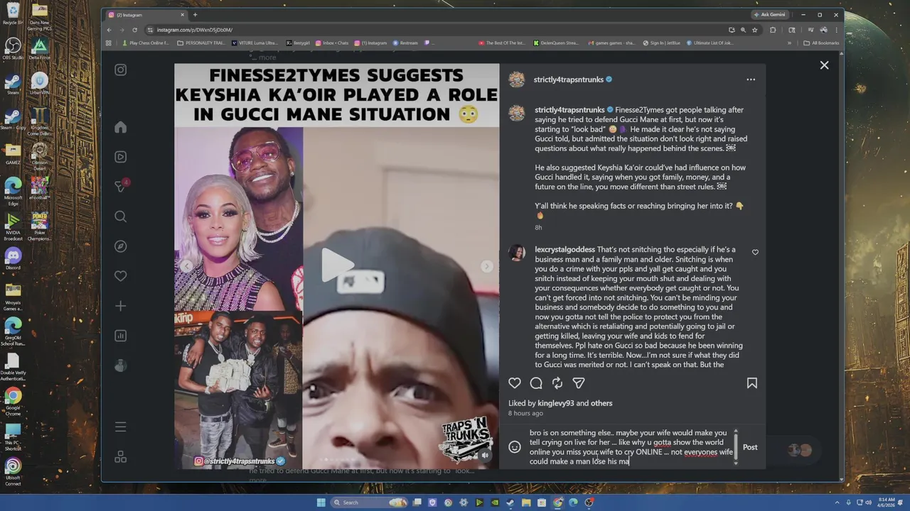Open the 'Inbox • Chats' bookmark

coord(332,43)
